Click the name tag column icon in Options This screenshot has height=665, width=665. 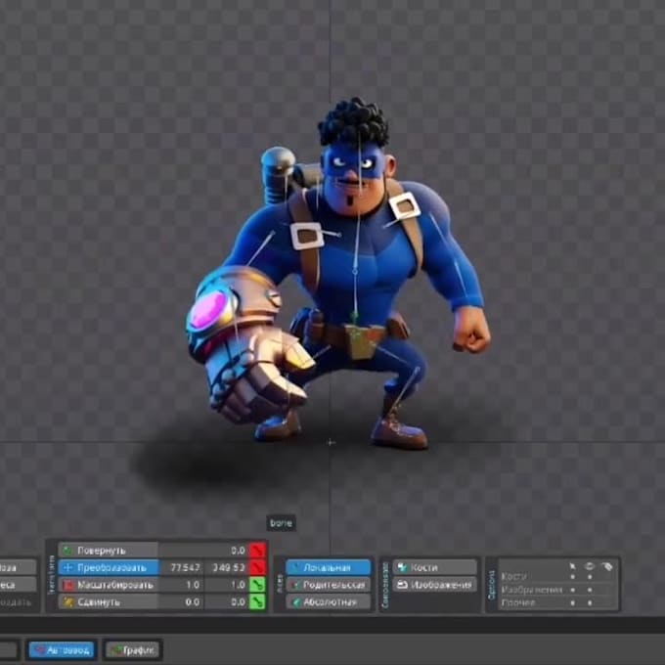[607, 566]
